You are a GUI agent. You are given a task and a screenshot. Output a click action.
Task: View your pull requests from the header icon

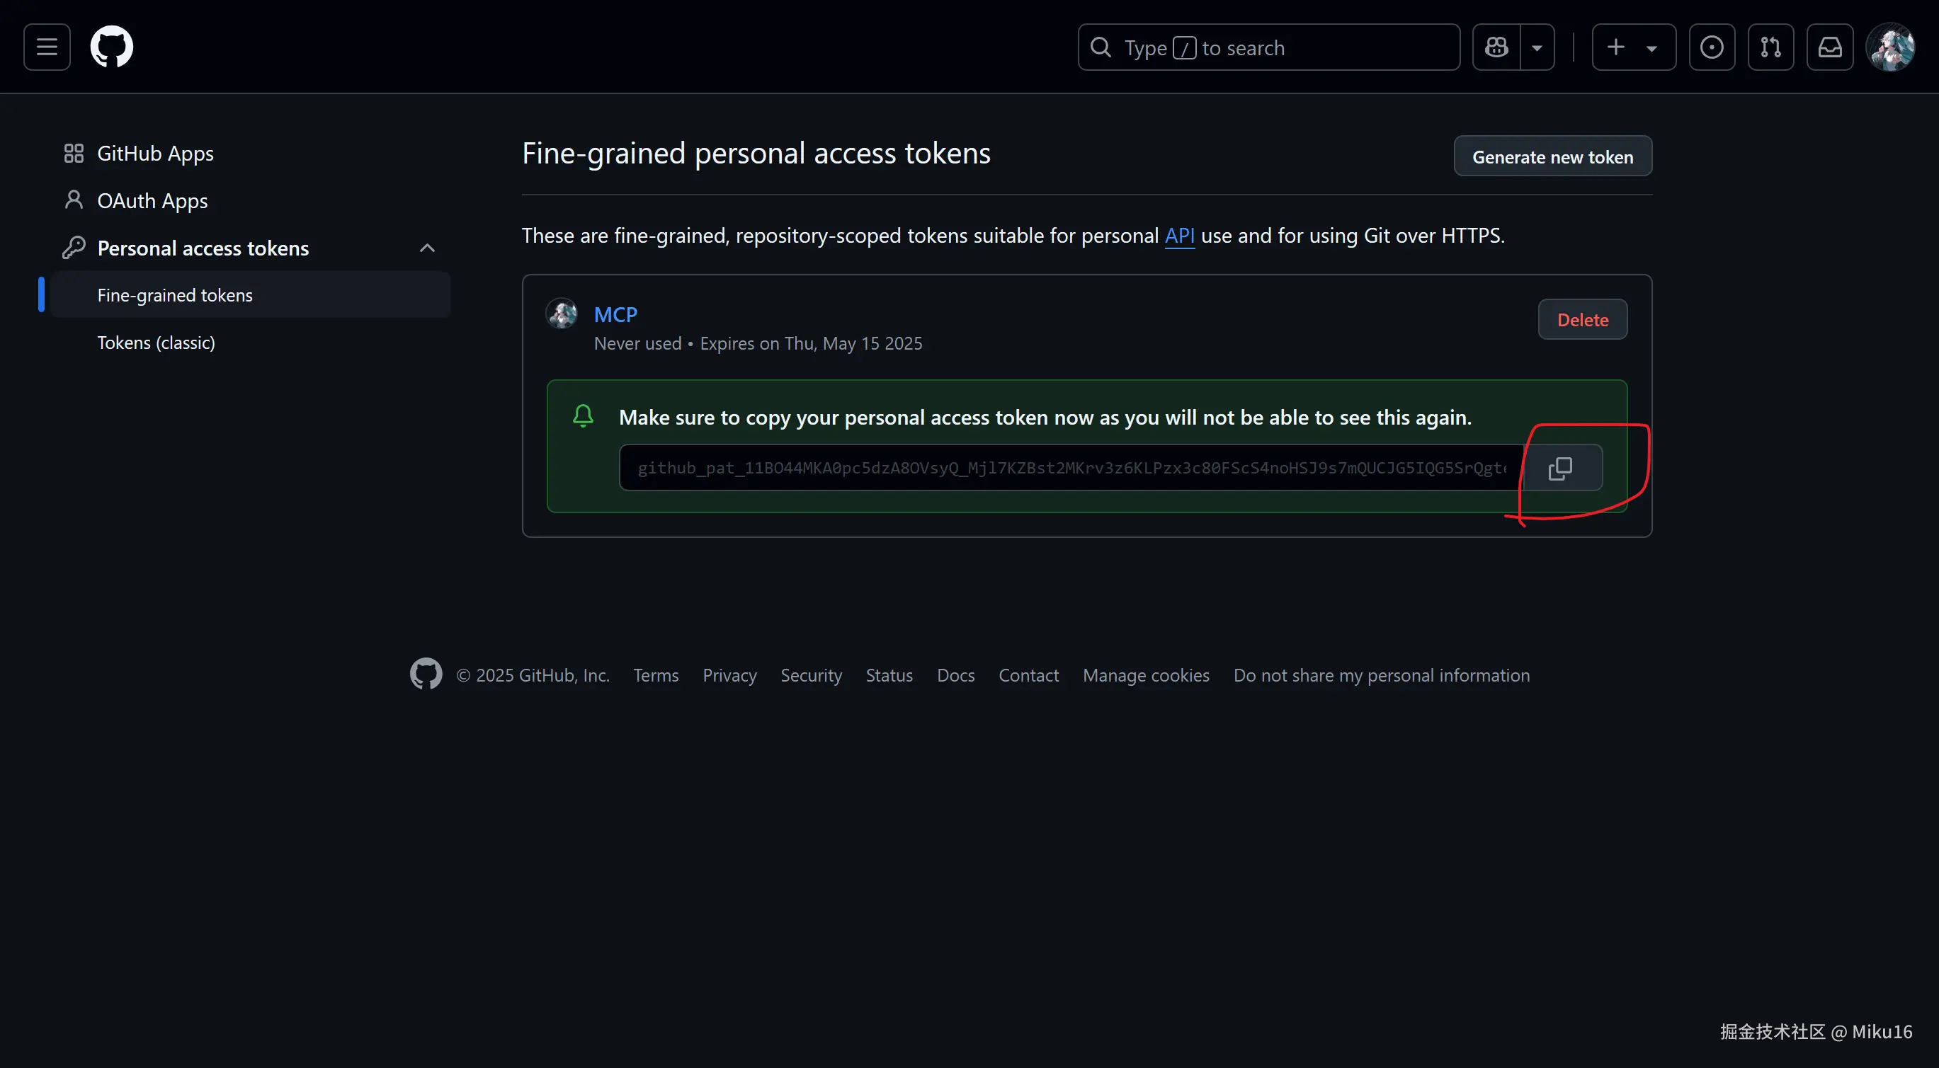[1770, 47]
